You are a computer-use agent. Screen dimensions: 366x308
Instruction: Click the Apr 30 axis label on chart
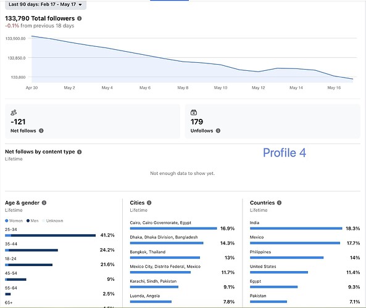(31, 88)
